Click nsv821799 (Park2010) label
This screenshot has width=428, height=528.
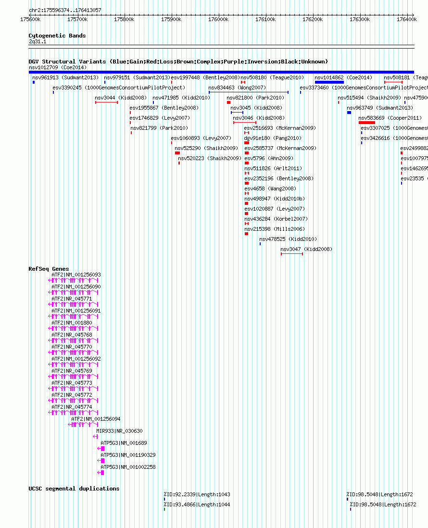coord(159,128)
